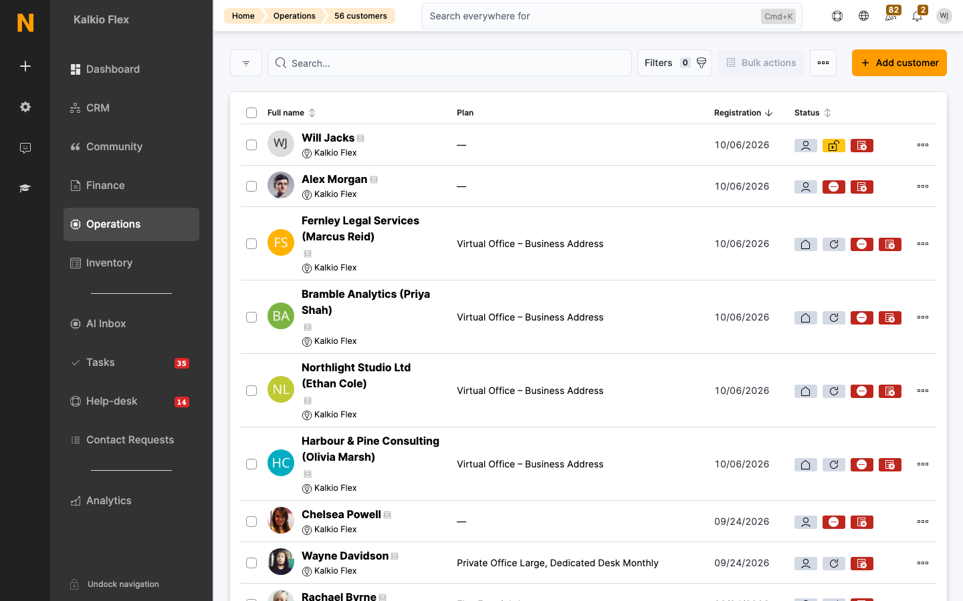Click the red invoice status icon for Alex Morgan
Image resolution: width=963 pixels, height=601 pixels.
tap(862, 187)
